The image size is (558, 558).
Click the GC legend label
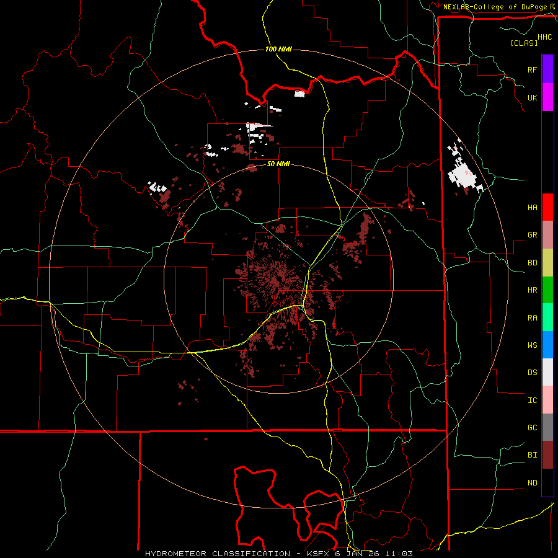(x=532, y=428)
